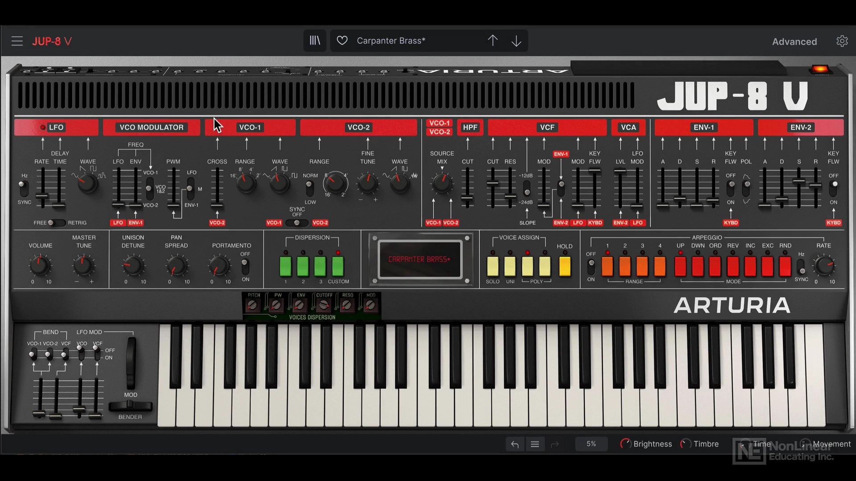Toggle the ENV-1 KEY FLW switch
The image size is (856, 481).
point(731,188)
